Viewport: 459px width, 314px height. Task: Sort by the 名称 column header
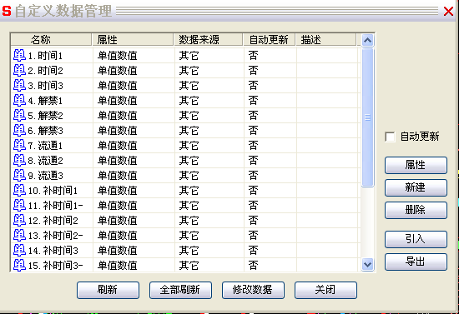51,40
